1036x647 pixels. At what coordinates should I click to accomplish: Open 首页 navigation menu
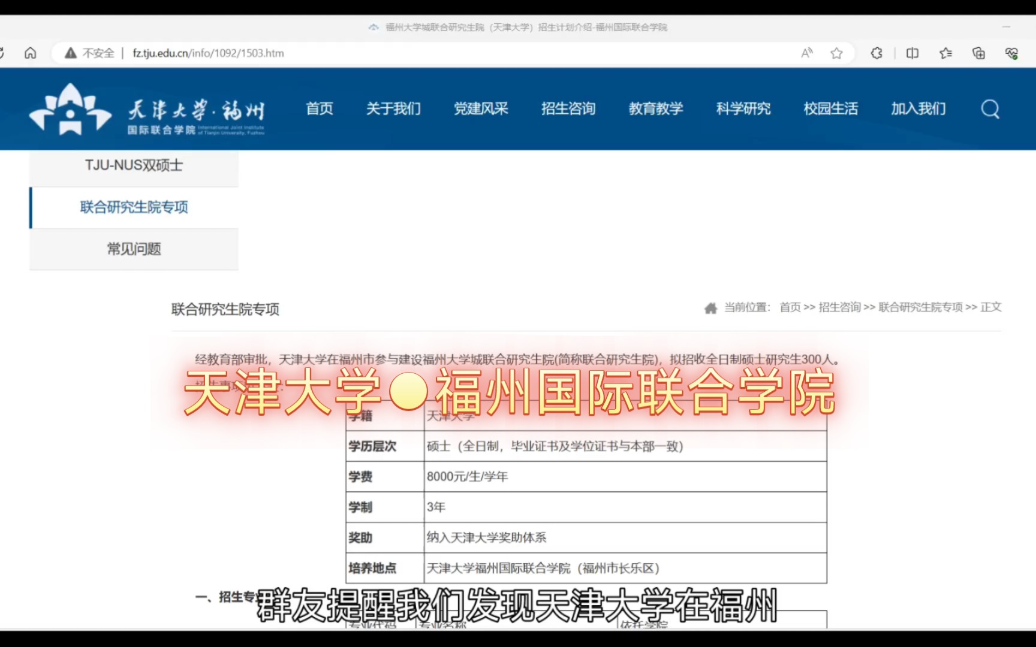tap(320, 108)
